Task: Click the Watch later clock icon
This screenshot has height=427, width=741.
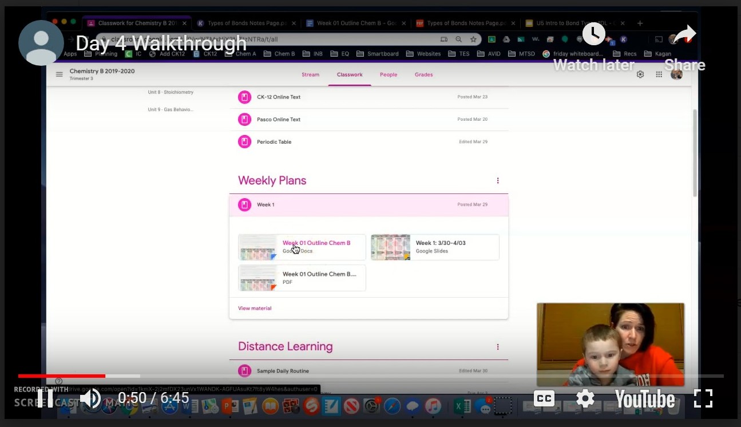Action: pos(593,34)
